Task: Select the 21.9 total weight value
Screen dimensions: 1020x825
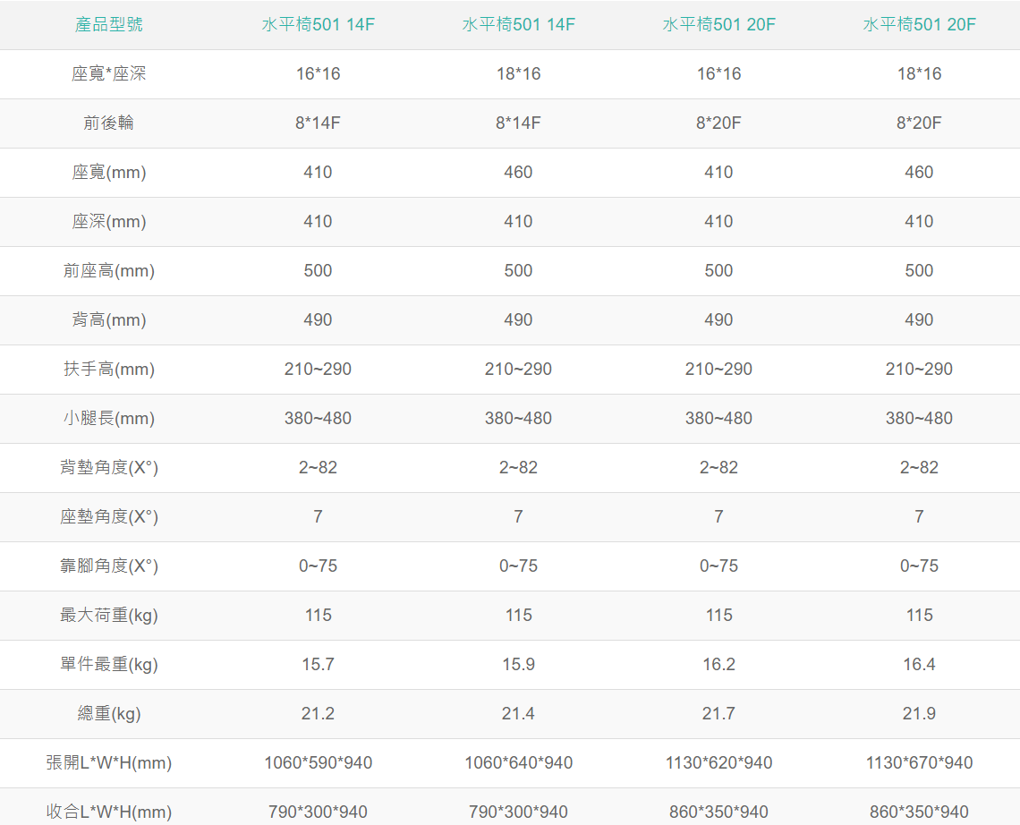Action: point(919,713)
